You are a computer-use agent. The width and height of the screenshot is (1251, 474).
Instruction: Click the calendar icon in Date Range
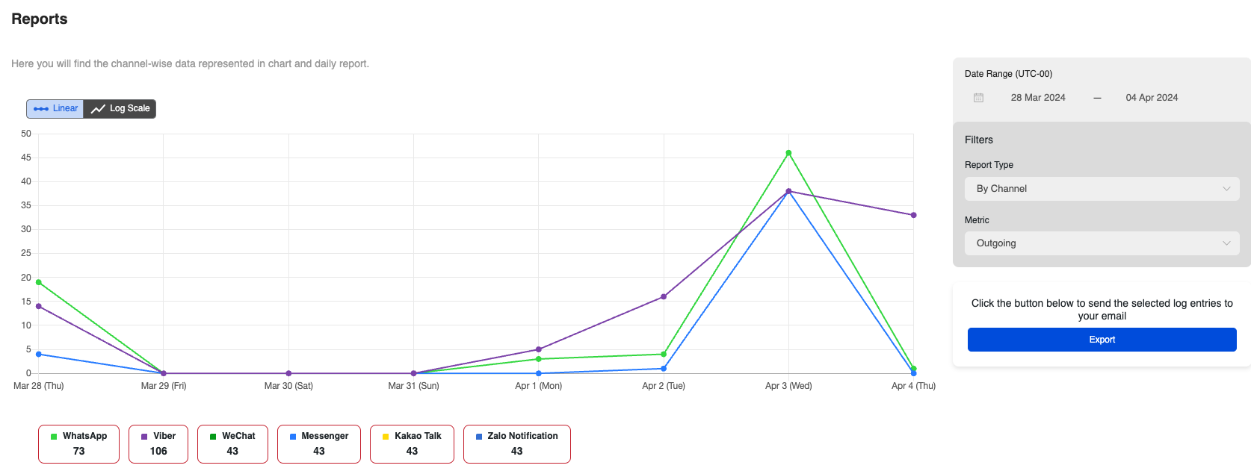978,98
